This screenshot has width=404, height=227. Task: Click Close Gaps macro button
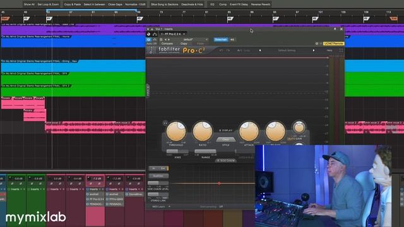[x=115, y=4]
